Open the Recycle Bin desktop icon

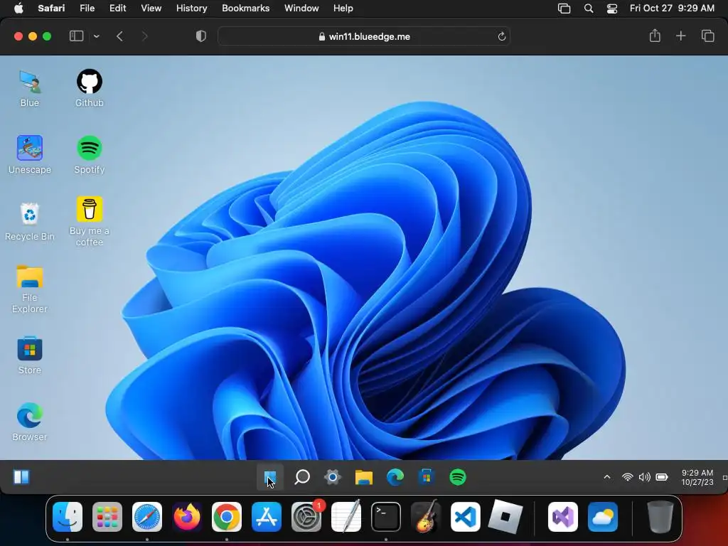(30, 222)
